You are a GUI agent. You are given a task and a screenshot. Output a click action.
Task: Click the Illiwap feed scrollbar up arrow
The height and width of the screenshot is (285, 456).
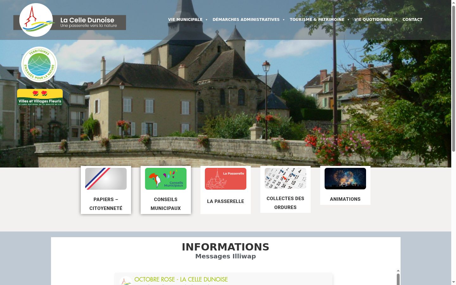pyautogui.click(x=398, y=271)
